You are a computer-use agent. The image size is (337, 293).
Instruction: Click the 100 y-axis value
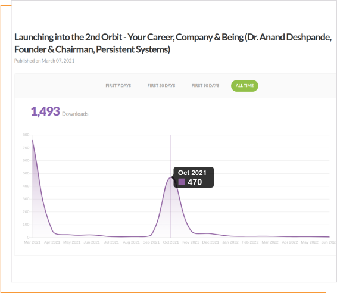click(x=26, y=225)
